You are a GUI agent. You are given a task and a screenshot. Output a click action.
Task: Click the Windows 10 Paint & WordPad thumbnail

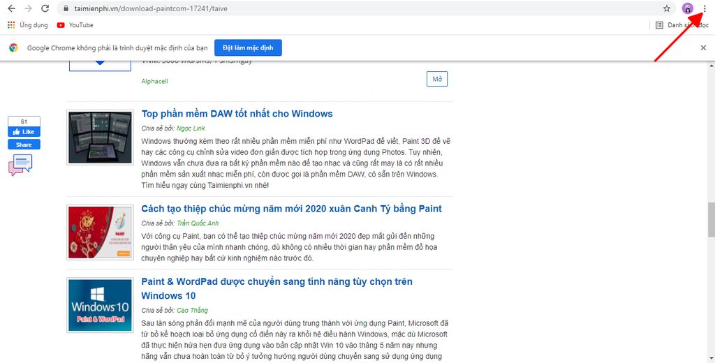101,305
